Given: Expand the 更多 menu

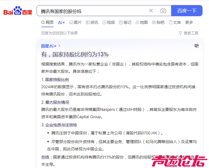Looking at the screenshot, I should pyautogui.click(x=189, y=22).
